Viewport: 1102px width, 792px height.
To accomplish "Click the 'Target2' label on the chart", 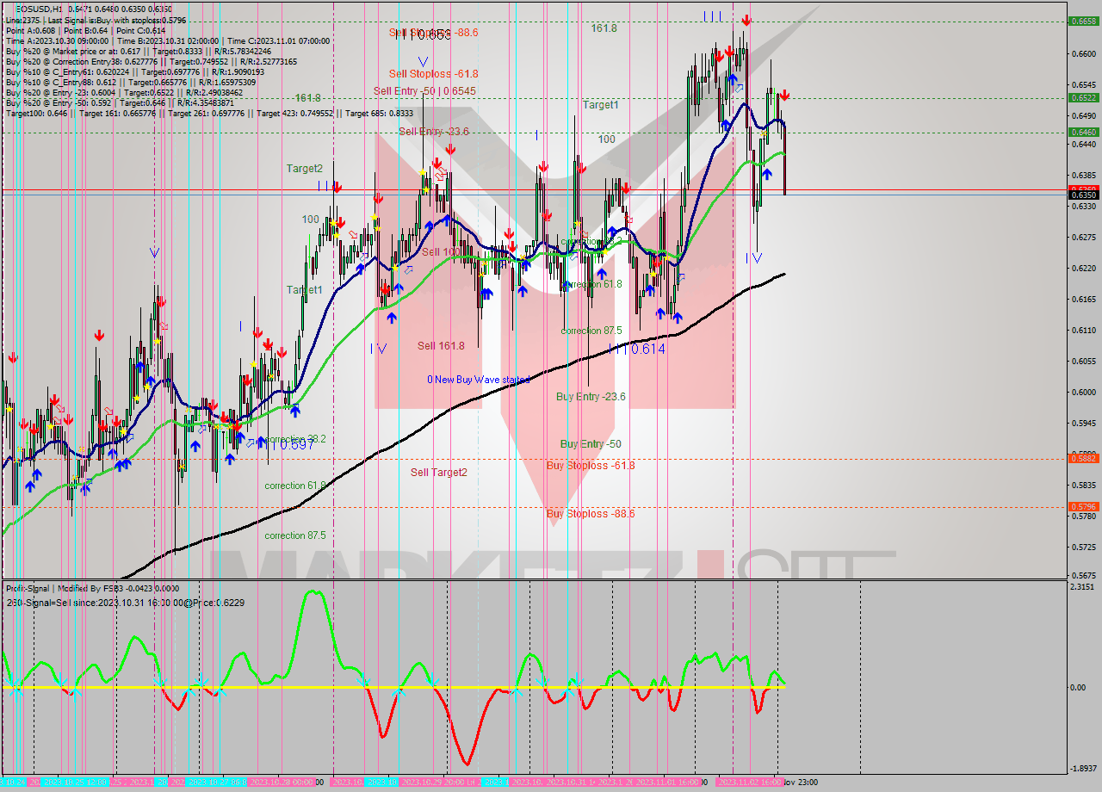I will [x=305, y=170].
